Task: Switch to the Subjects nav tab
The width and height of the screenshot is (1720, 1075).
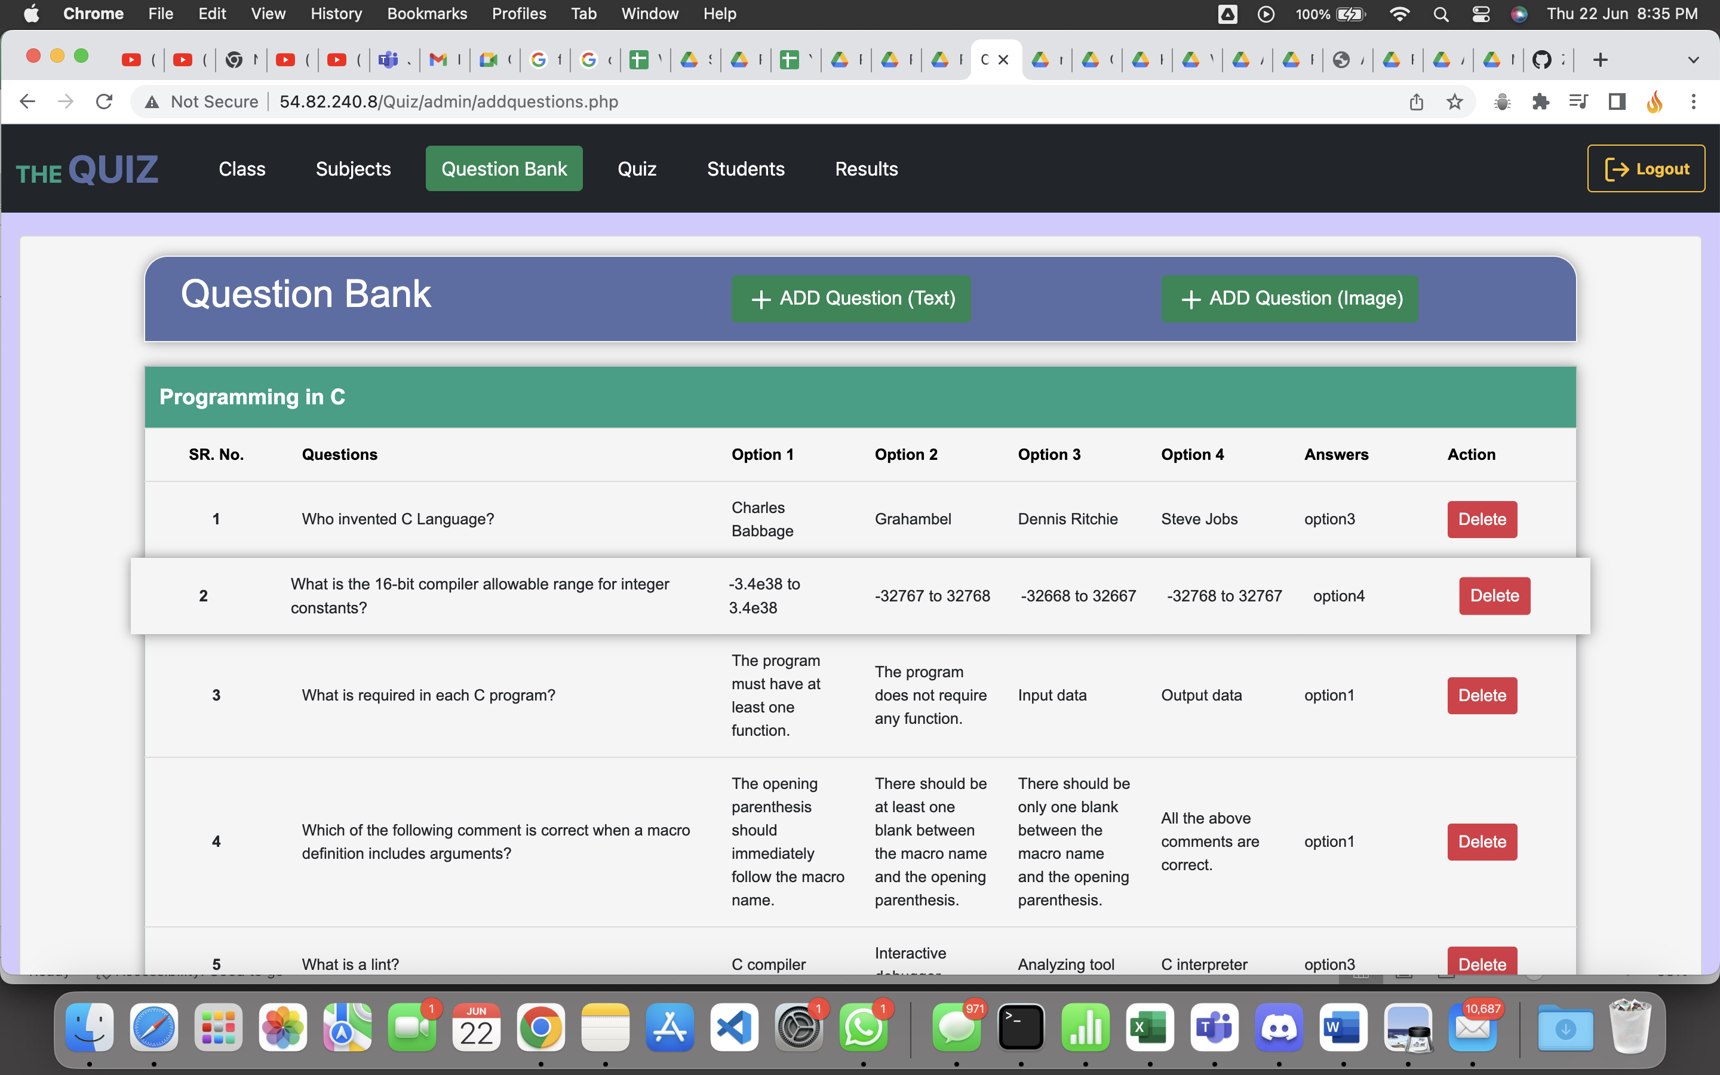Action: tap(353, 168)
